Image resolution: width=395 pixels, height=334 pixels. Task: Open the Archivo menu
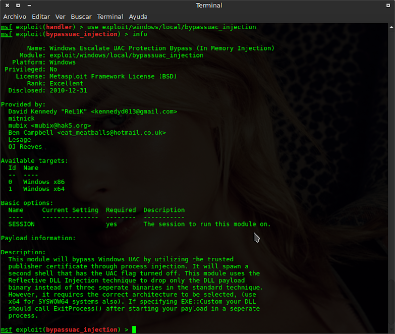coord(15,17)
